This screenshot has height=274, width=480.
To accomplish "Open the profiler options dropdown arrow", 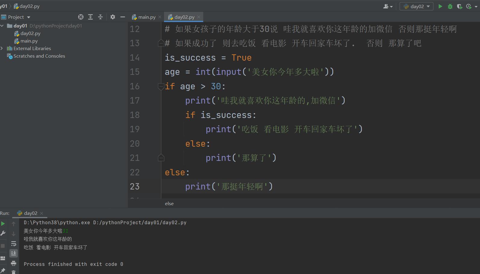I will [476, 7].
